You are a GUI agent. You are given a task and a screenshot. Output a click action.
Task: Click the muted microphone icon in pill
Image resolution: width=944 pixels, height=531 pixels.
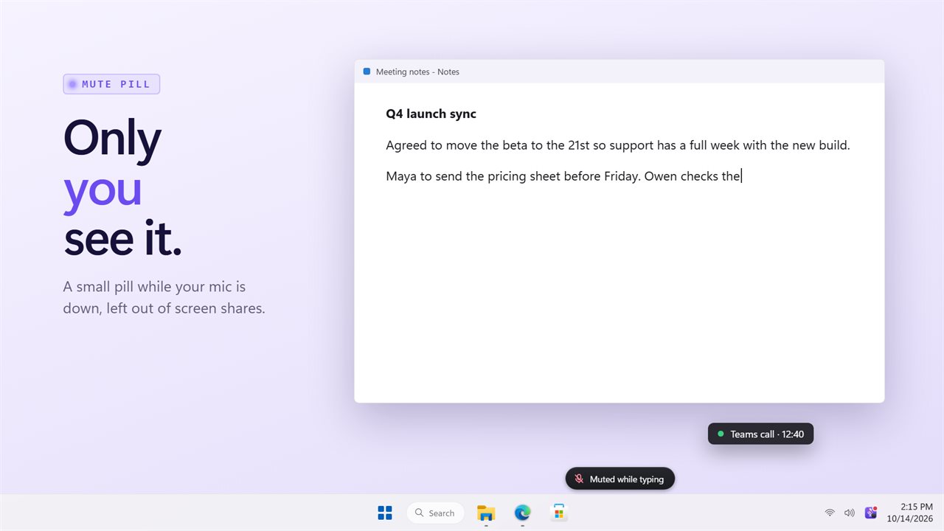580,479
